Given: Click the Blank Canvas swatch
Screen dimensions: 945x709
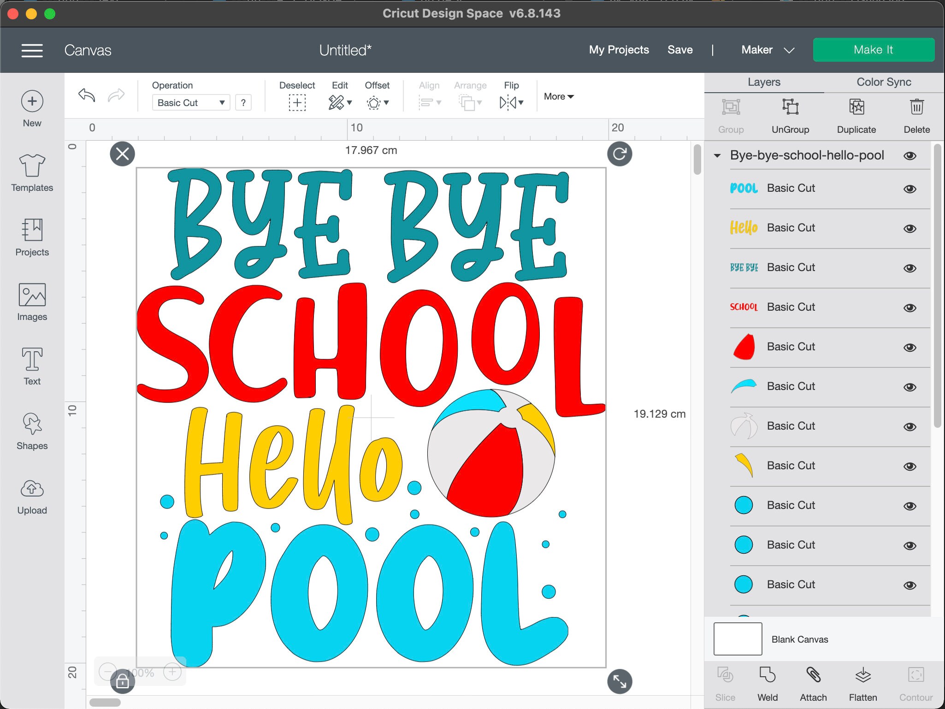Looking at the screenshot, I should [x=738, y=639].
